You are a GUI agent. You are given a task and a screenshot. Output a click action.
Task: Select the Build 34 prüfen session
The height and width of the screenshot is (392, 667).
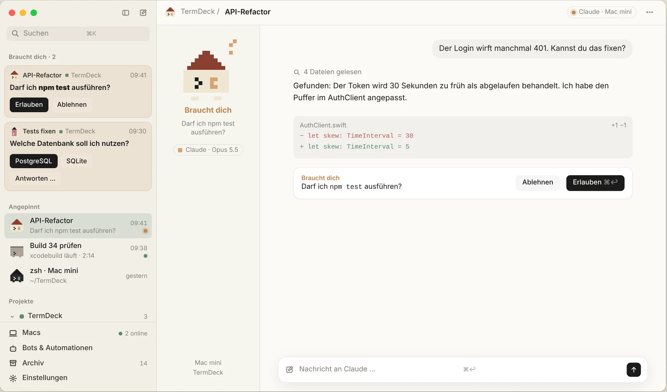coord(78,251)
